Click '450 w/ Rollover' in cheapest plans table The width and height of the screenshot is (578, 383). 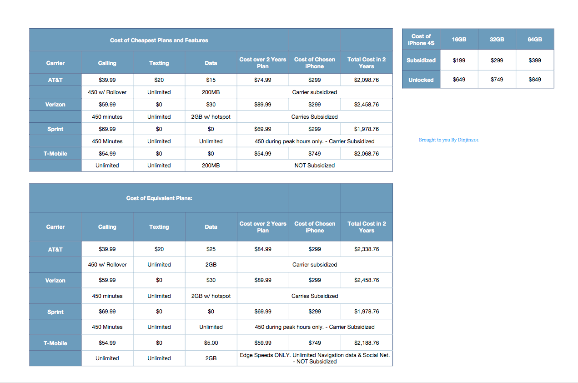[107, 92]
